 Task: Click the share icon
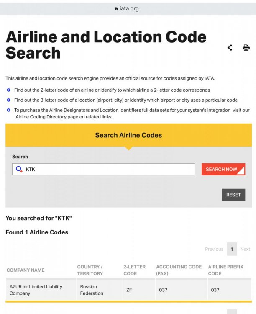230,48
